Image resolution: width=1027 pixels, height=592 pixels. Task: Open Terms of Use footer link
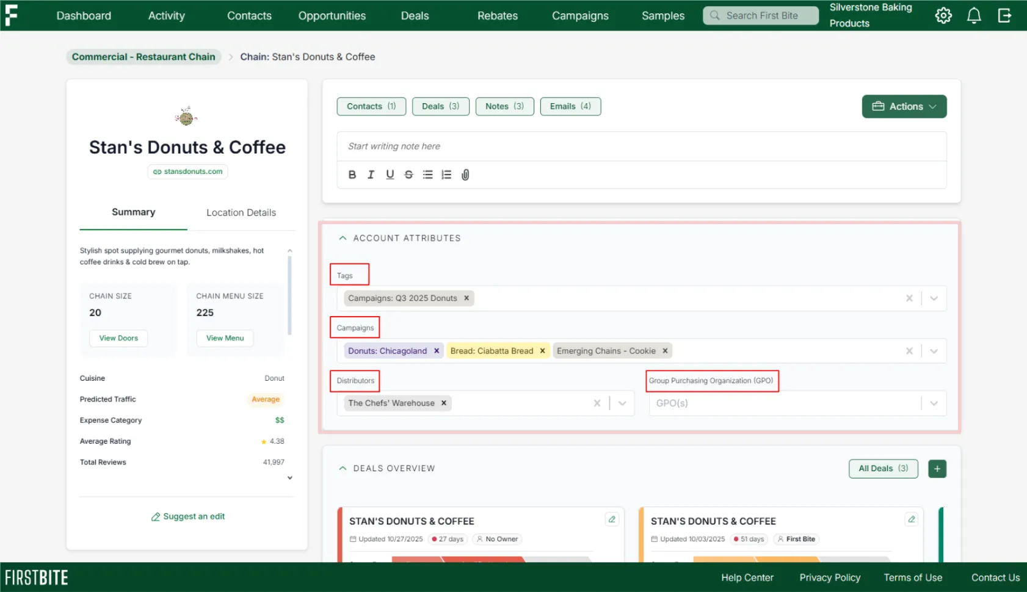point(913,577)
